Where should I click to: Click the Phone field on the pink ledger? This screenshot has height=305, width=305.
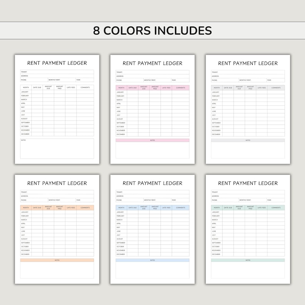point(129,80)
